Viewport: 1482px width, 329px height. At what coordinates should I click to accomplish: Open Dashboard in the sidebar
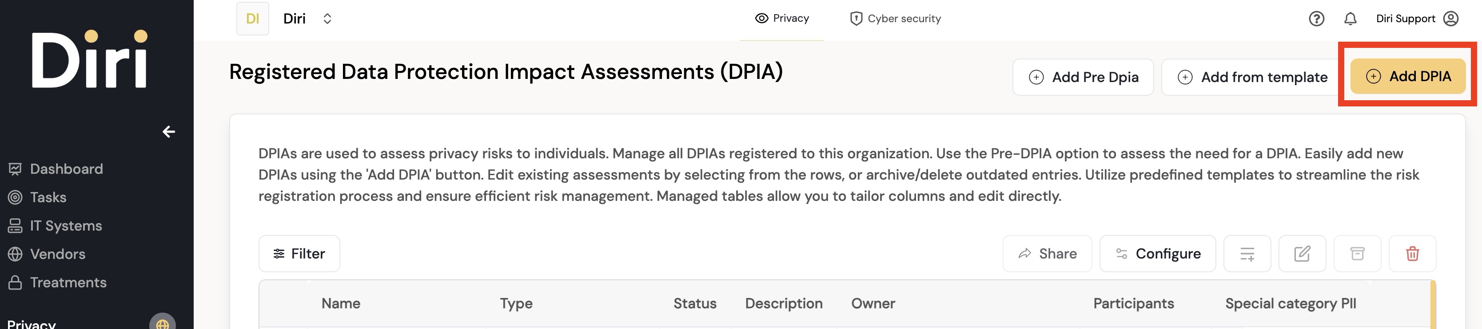56,169
